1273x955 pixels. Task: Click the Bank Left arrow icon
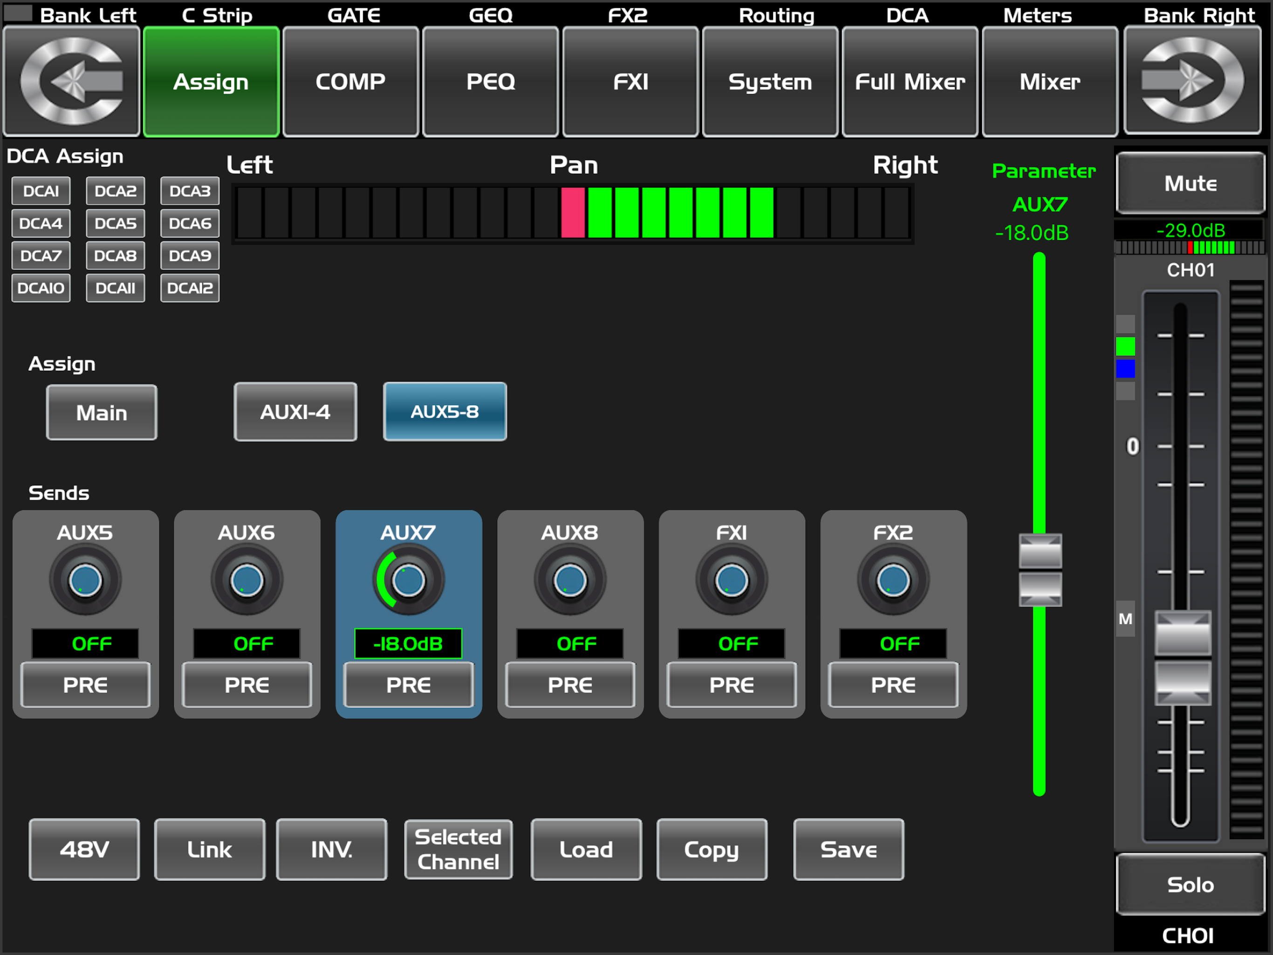pyautogui.click(x=72, y=81)
